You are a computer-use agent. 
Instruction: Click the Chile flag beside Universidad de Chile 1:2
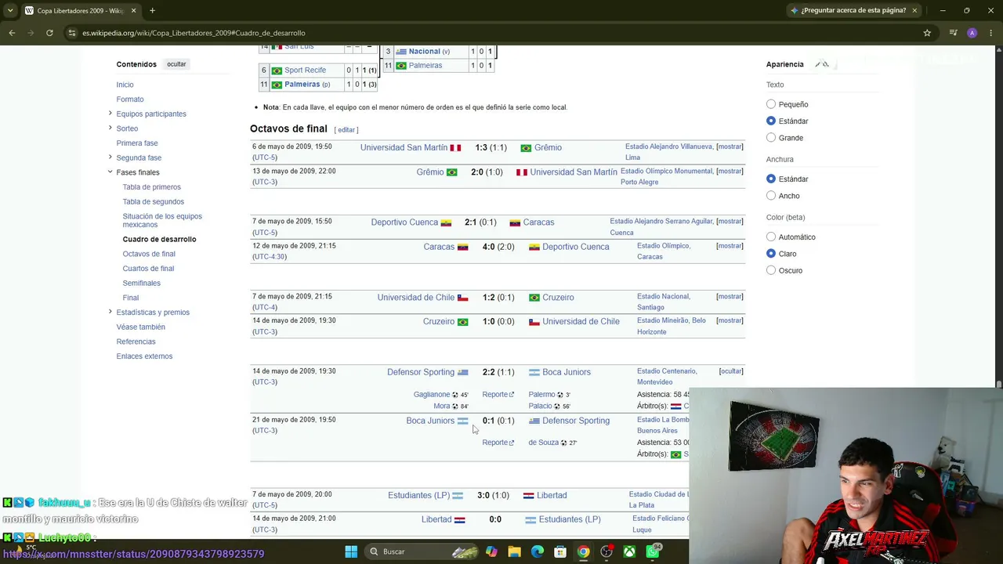point(462,298)
